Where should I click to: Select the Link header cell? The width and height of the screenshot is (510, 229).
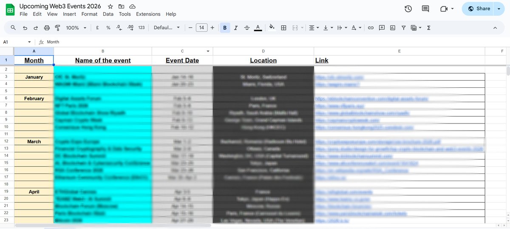coord(399,60)
